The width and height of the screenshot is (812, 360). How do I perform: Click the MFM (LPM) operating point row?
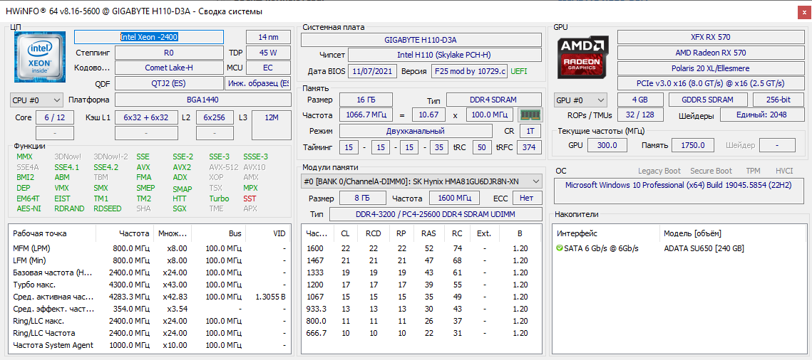coord(148,248)
